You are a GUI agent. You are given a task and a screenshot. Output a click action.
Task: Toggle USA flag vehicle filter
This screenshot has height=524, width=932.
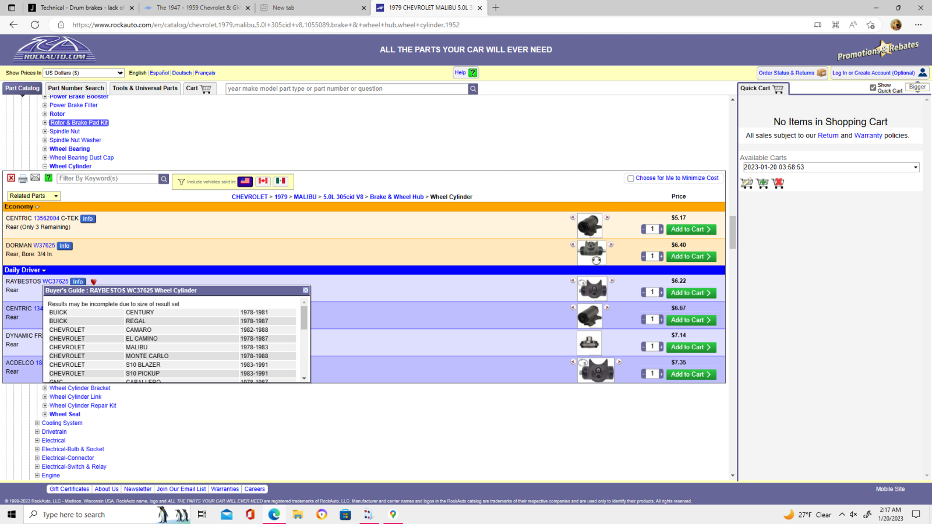coord(245,181)
